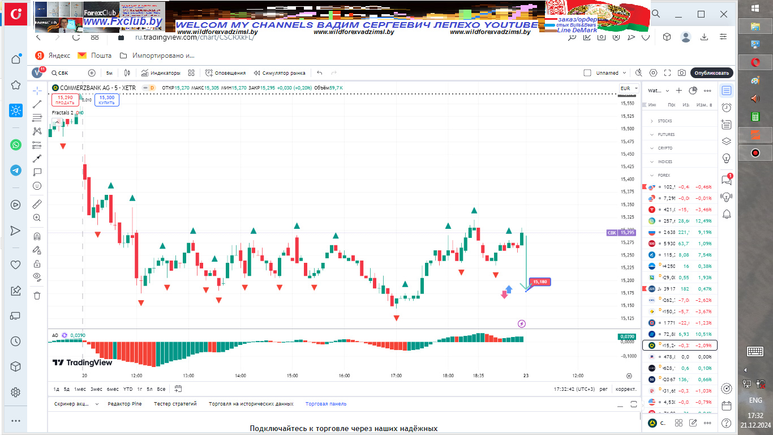Open the Fibonacci tools in left toolbar
Viewport: 773px width, 435px height.
tap(37, 118)
